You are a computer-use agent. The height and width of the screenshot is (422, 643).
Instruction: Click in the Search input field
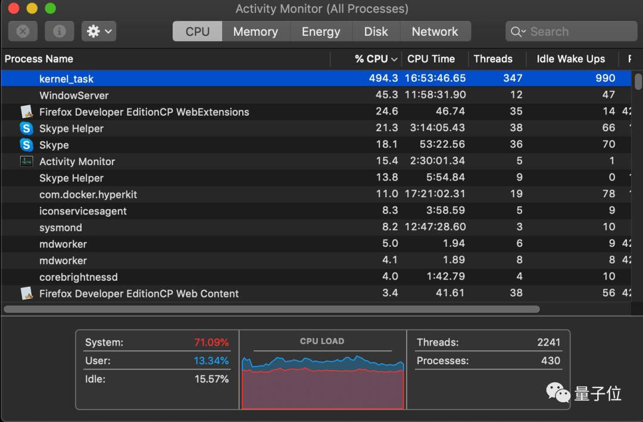(578, 32)
